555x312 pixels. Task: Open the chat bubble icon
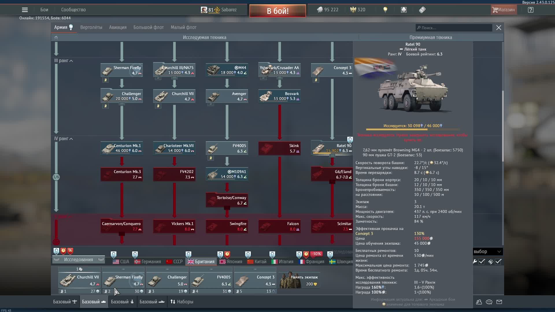pyautogui.click(x=489, y=302)
